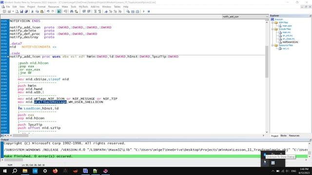Select main.inc in Explorer tree
Screen dimensions: 312x175
(287, 33)
